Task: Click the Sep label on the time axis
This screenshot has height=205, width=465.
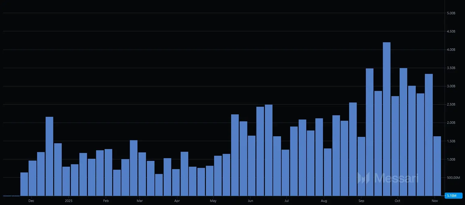Action: pyautogui.click(x=361, y=201)
